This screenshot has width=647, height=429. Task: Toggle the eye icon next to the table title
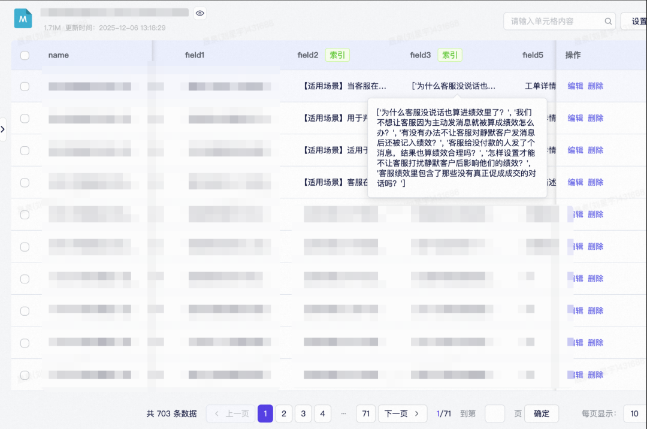pos(199,13)
